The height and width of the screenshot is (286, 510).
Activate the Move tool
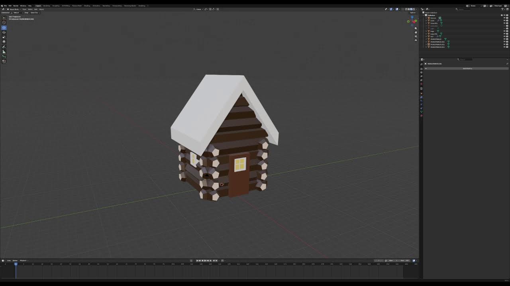(x=4, y=27)
